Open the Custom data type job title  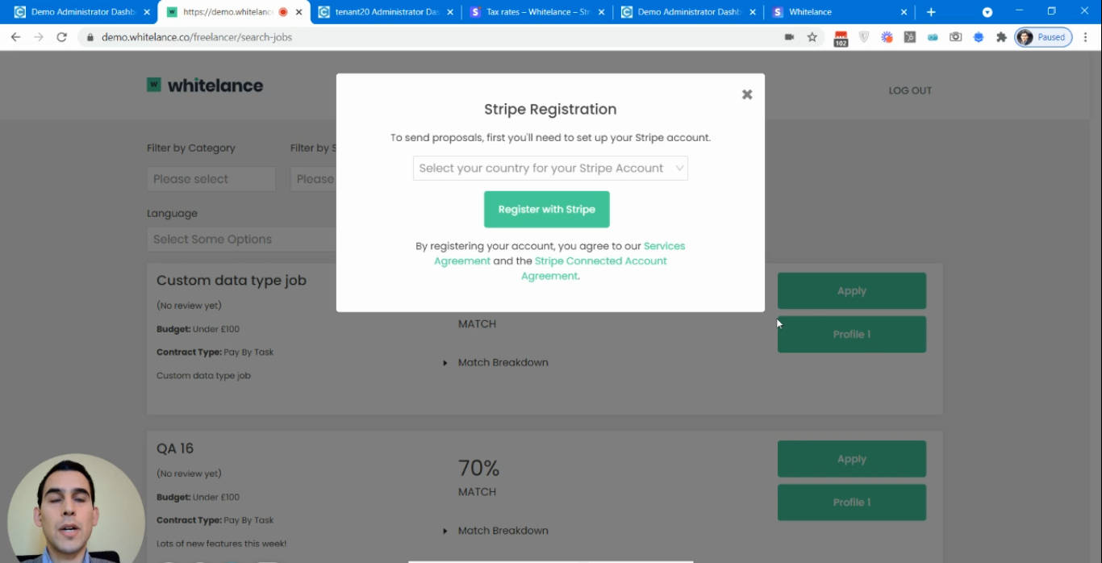pos(232,281)
